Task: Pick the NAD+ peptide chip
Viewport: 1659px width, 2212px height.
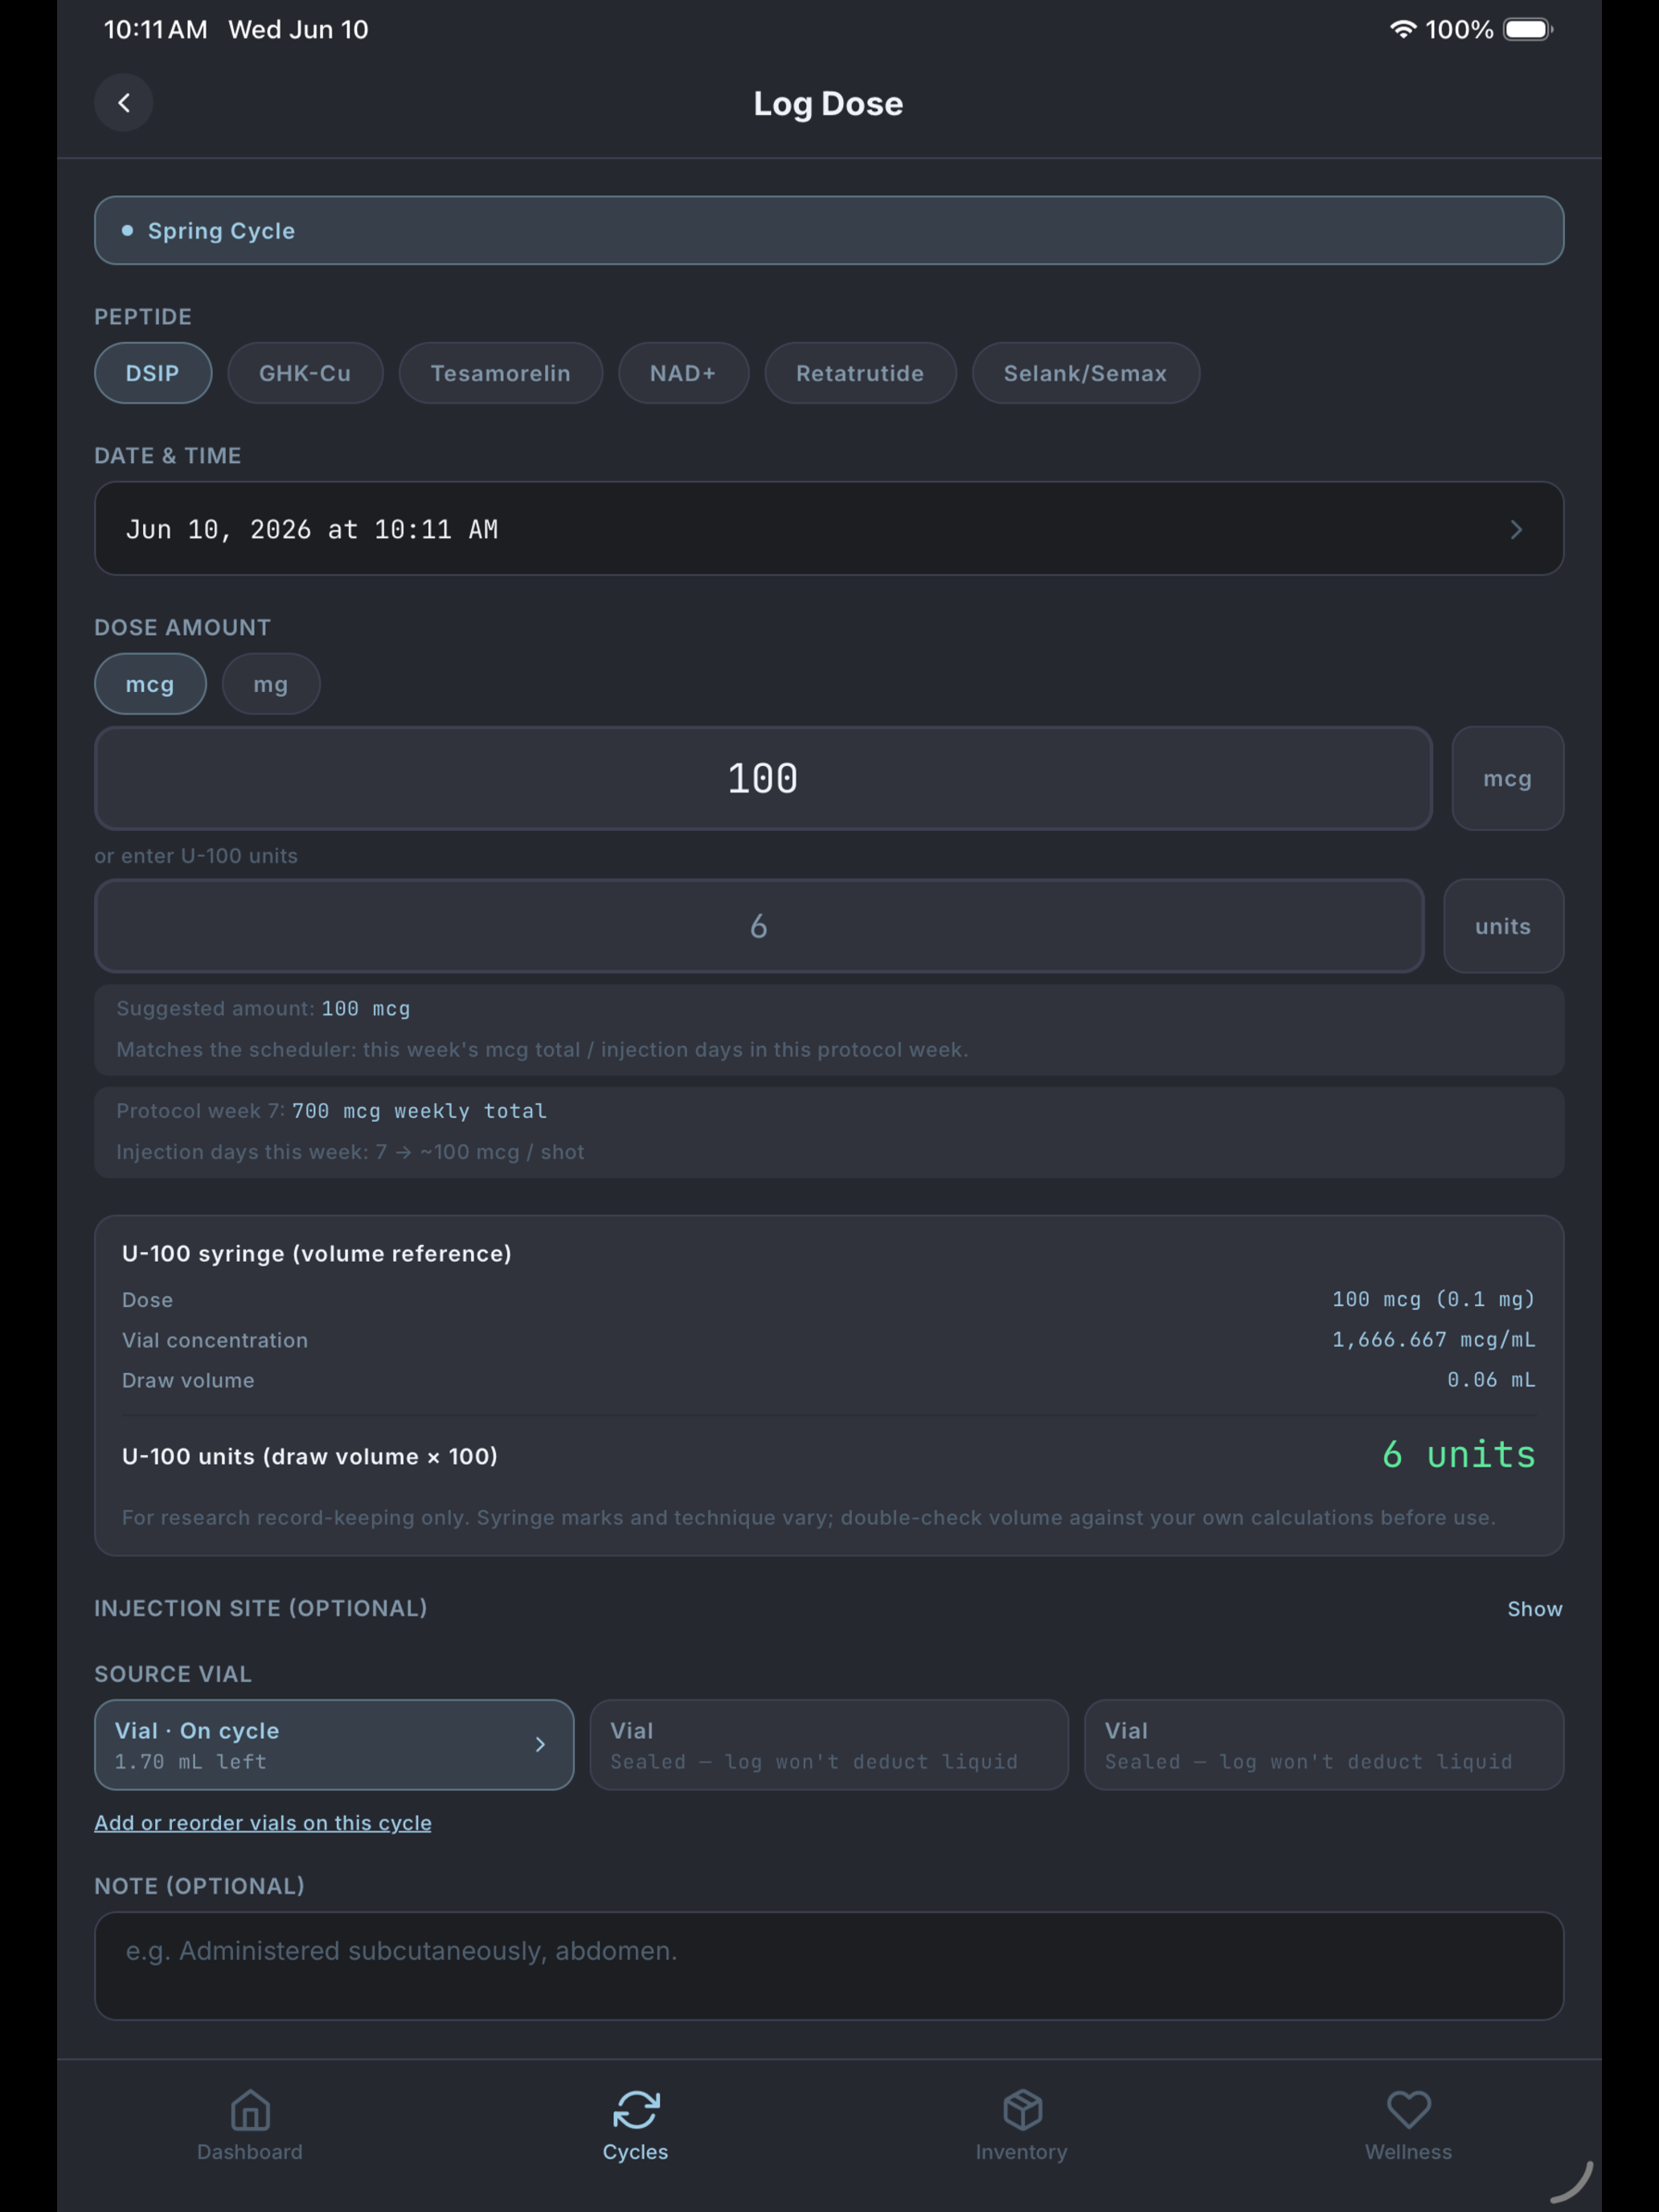Action: coord(683,373)
